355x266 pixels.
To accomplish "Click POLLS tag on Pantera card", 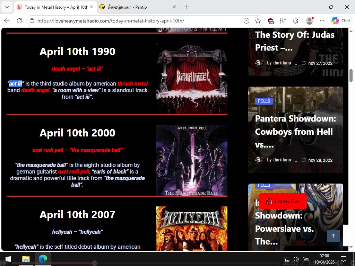I will (x=264, y=101).
